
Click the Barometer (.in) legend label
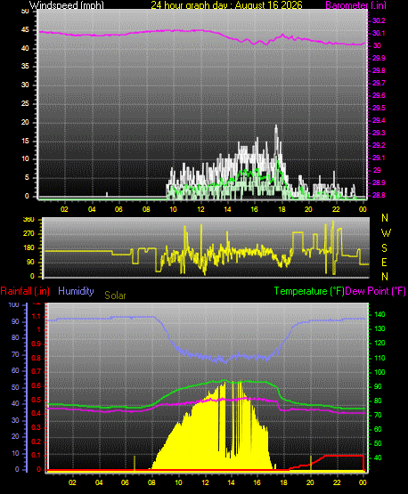[355, 5]
